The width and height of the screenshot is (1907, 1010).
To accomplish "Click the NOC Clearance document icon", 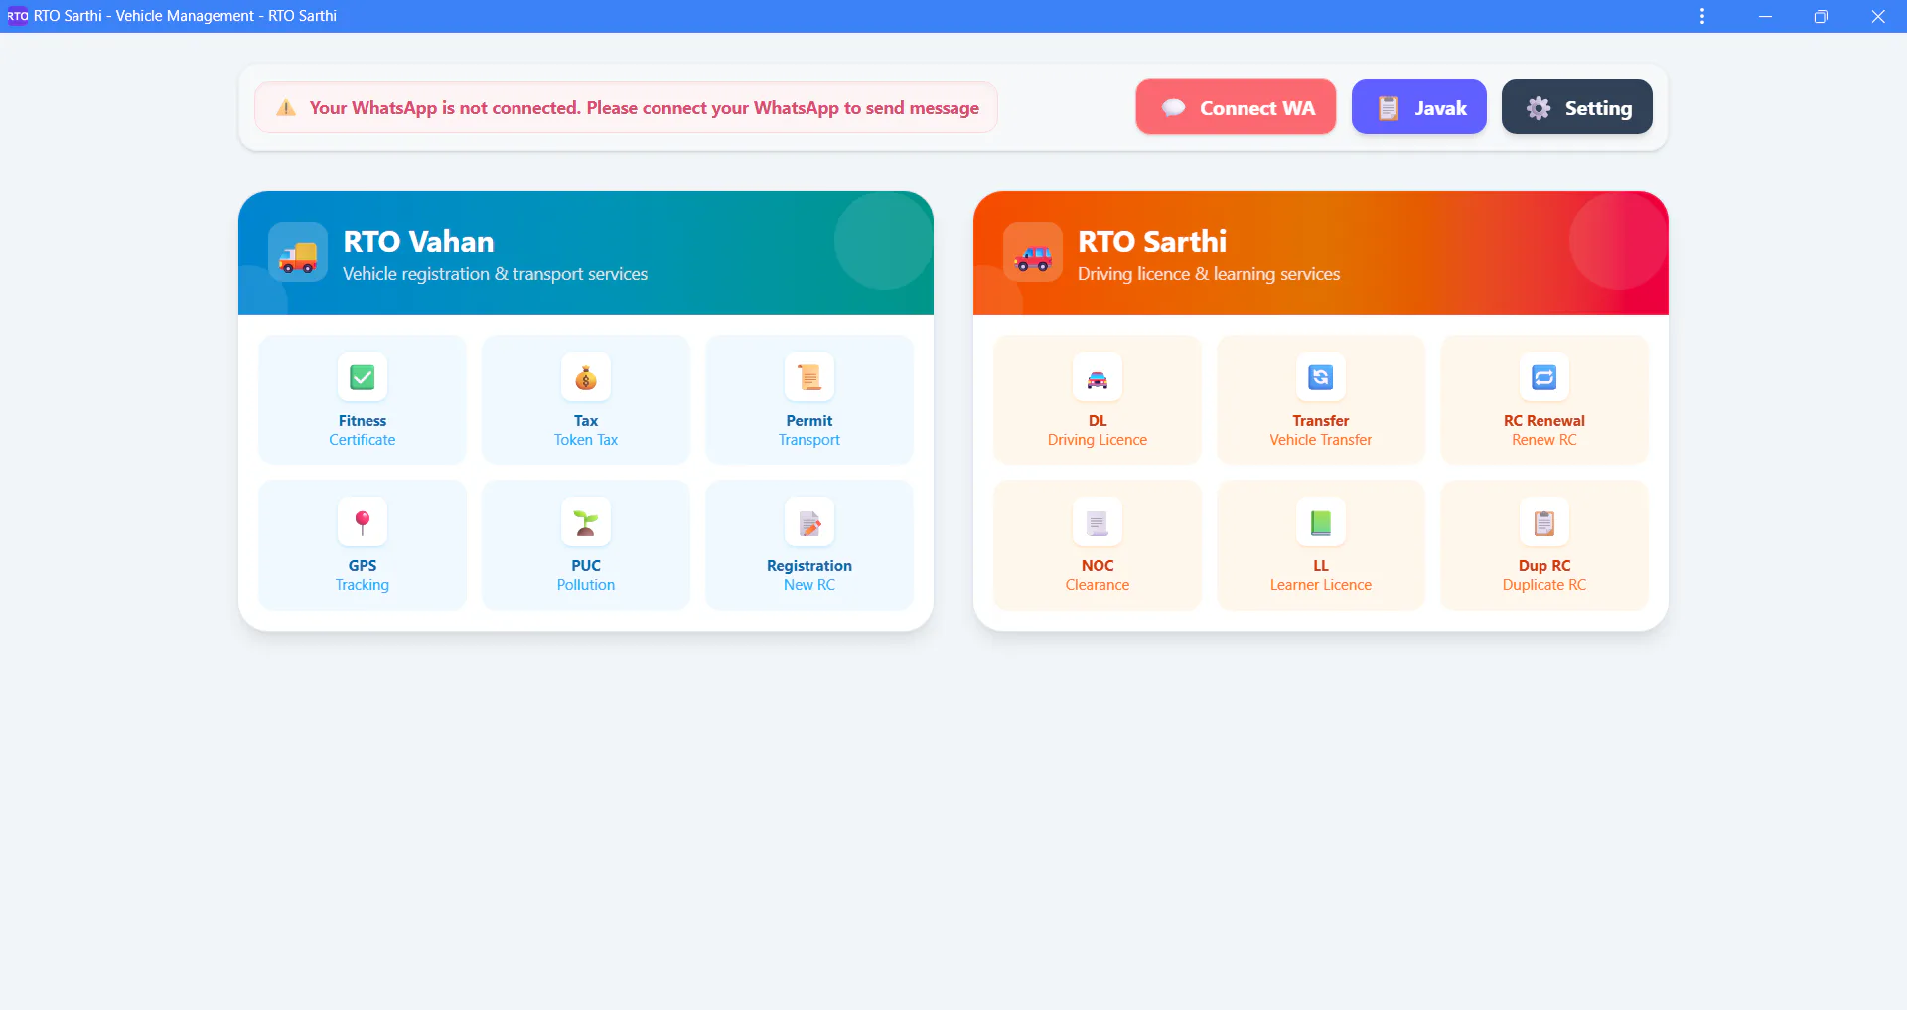I will [x=1098, y=522].
